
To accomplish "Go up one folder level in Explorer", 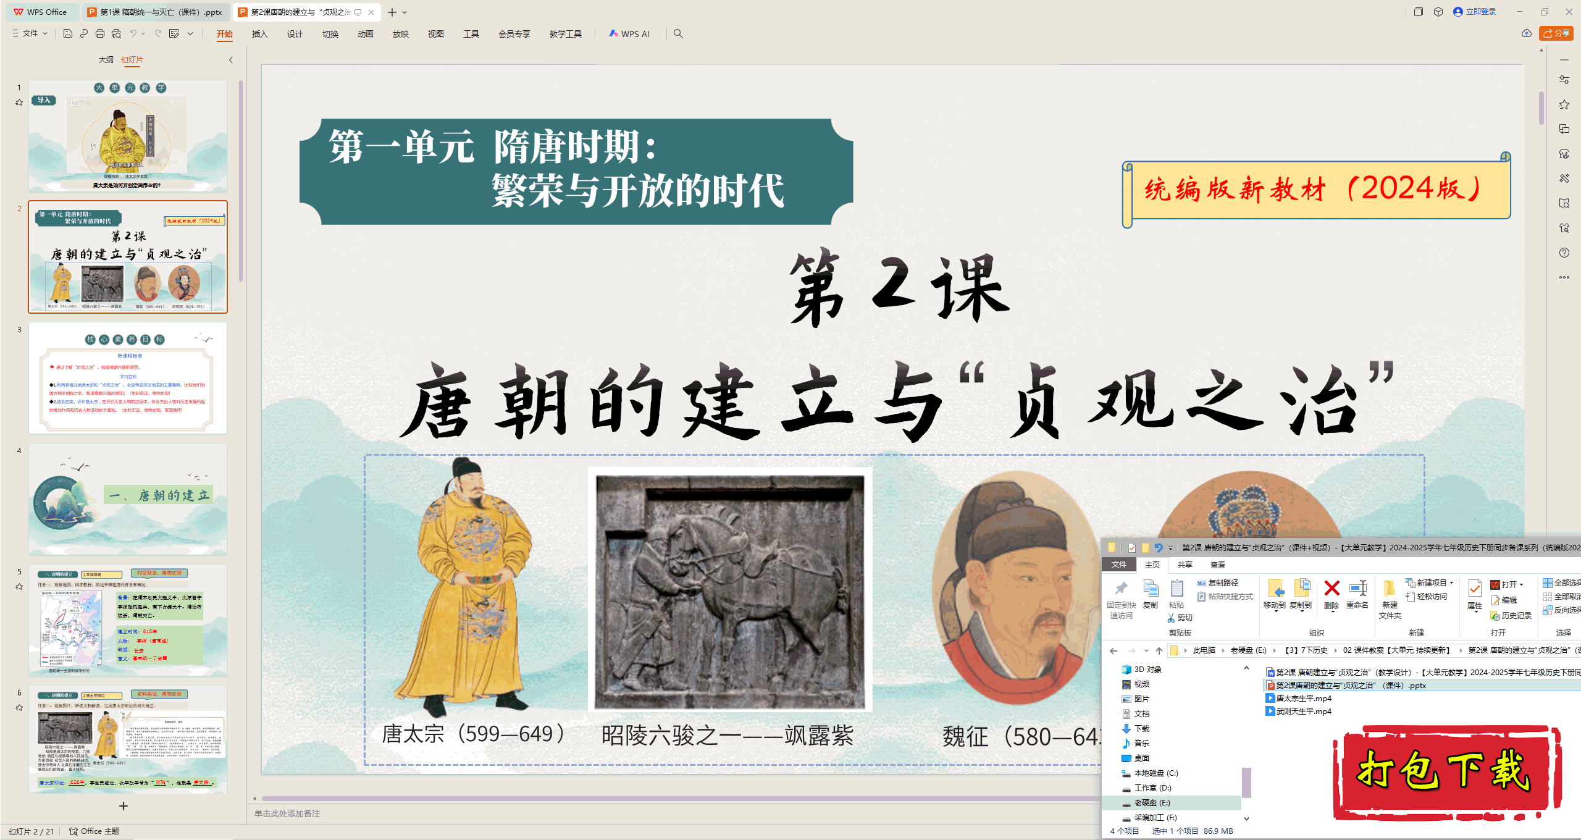I will (x=1159, y=650).
